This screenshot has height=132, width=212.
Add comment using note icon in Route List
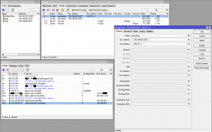[x=22, y=70]
